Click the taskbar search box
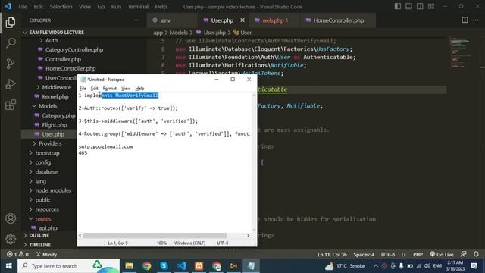The image size is (485, 273). tap(69, 266)
